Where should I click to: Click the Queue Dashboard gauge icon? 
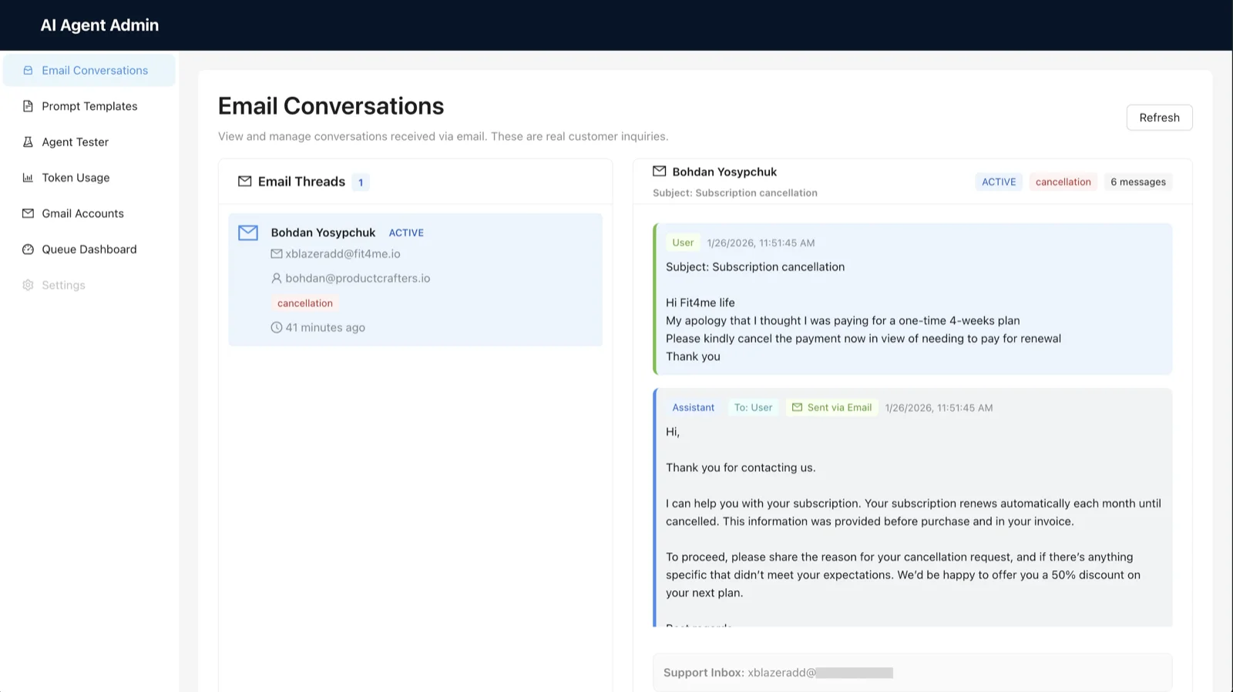28,249
